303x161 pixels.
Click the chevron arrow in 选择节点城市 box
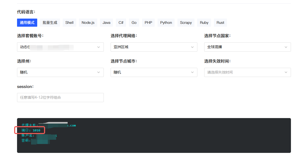point(192,73)
